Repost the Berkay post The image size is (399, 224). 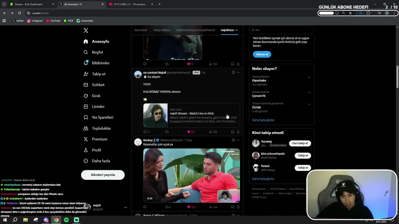click(x=167, y=207)
